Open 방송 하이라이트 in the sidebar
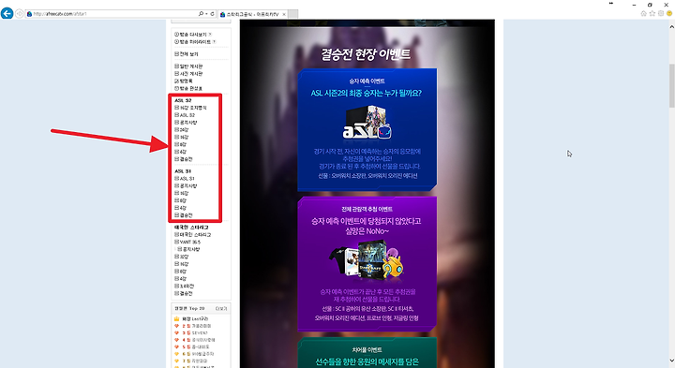The width and height of the screenshot is (675, 368). (x=192, y=42)
